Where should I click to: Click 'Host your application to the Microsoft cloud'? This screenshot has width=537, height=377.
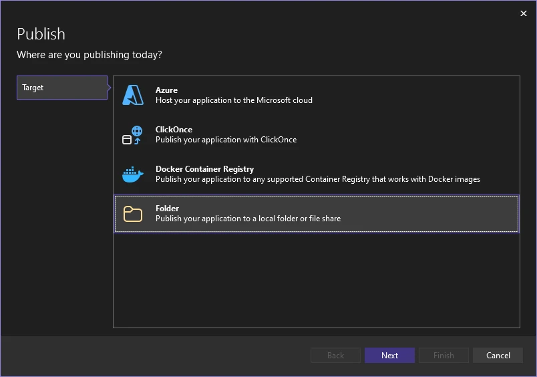pyautogui.click(x=234, y=100)
